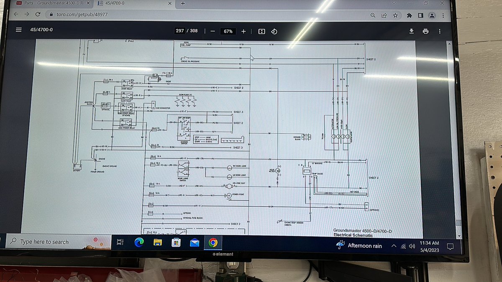This screenshot has height=282, width=502.
Task: Rotate the PDF counterclockwise
Action: click(274, 31)
